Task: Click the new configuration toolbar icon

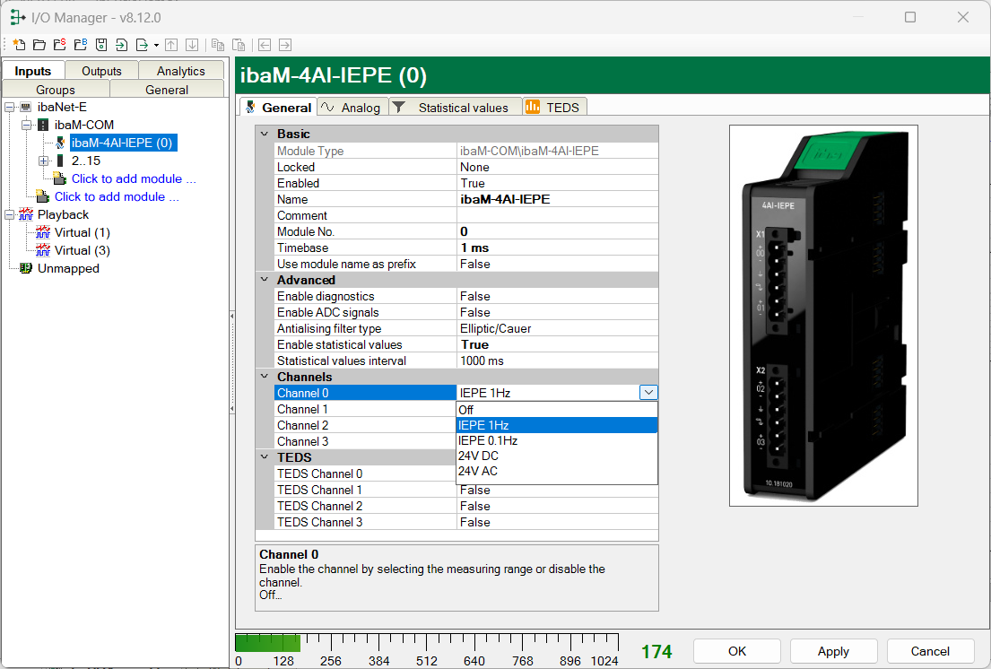Action: [18, 45]
